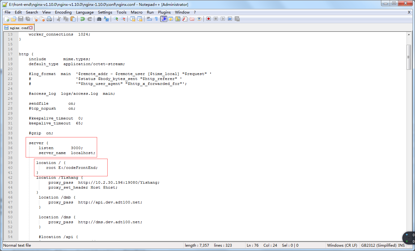Click the 'Normal text file' status text

[17, 245]
